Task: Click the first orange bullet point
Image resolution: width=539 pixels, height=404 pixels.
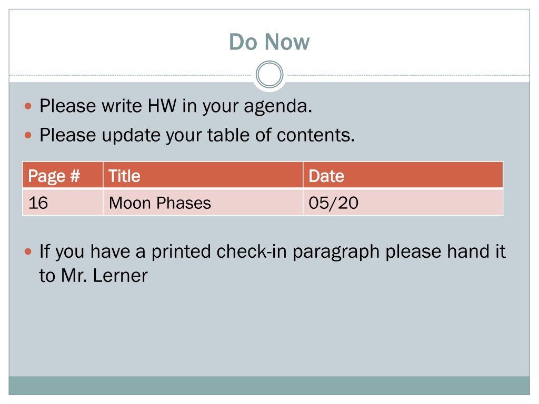Action: (28, 106)
